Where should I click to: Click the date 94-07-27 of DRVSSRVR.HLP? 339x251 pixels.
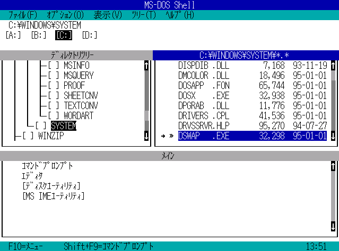coord(310,125)
